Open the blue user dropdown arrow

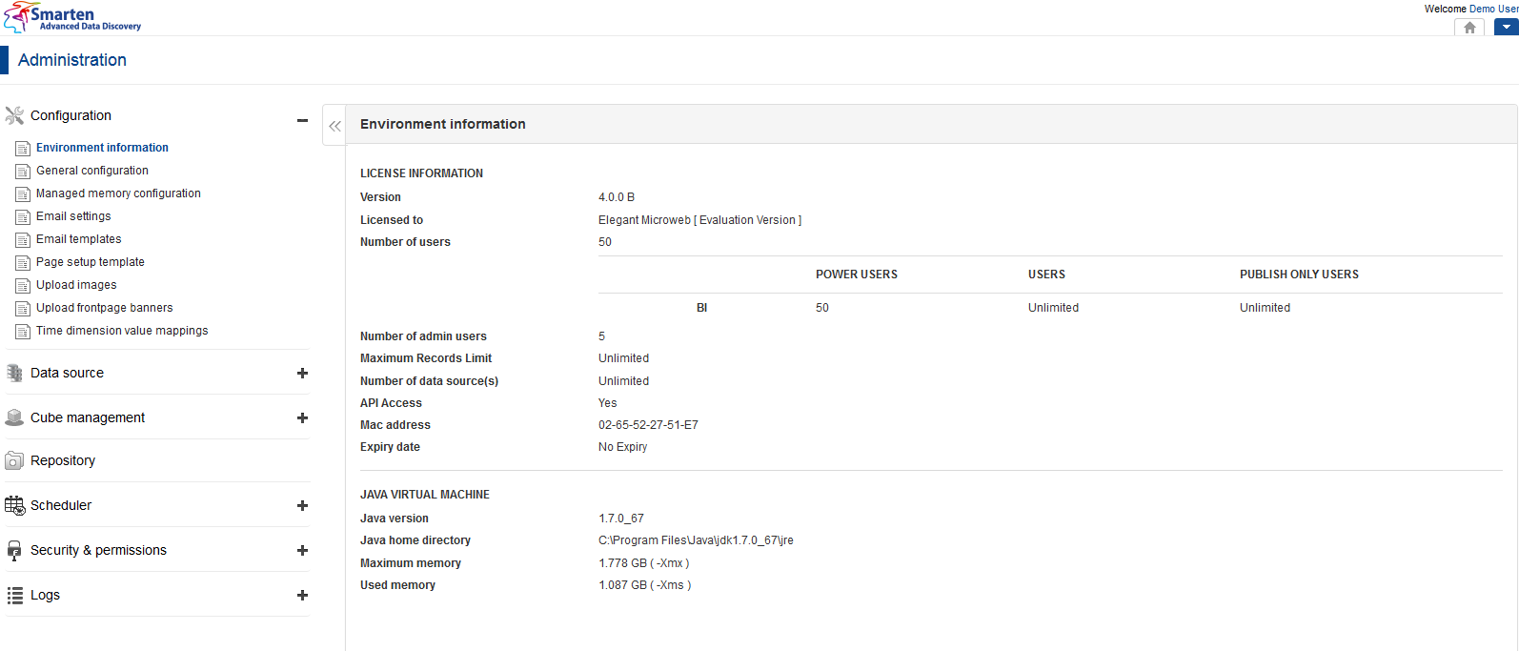point(1506,28)
